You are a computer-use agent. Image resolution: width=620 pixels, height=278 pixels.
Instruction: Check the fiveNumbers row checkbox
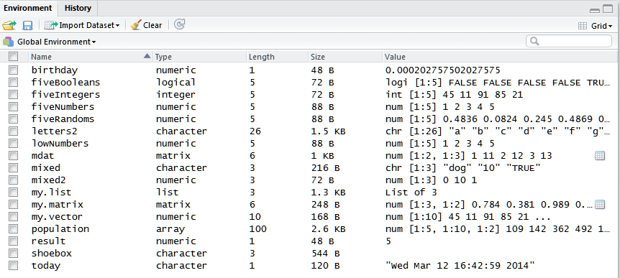tap(13, 107)
